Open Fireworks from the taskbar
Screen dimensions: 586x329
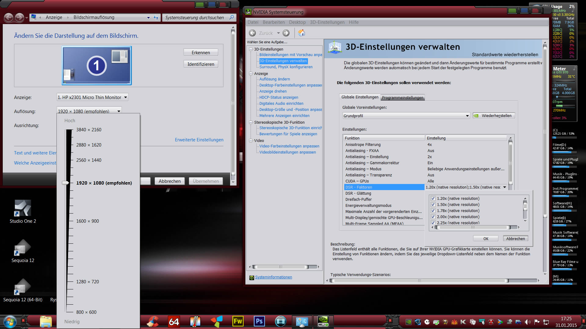click(238, 321)
